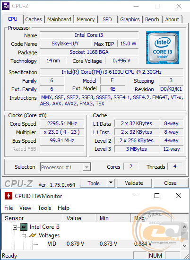
Task: Click the Min column header
Action: (113, 218)
